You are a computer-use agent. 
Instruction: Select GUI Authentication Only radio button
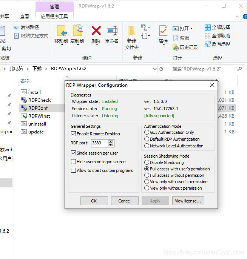point(147,132)
